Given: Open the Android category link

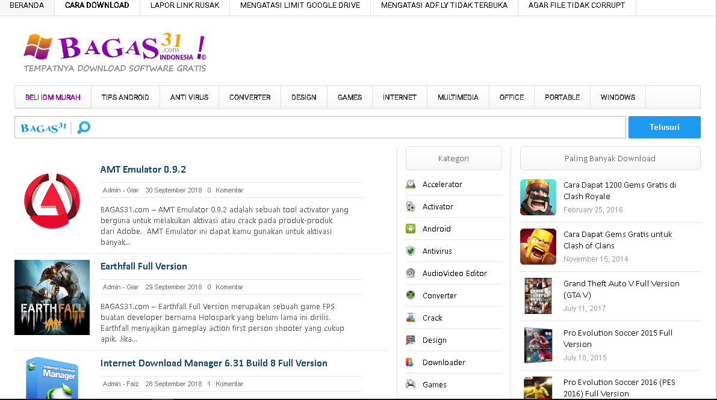Looking at the screenshot, I should pyautogui.click(x=436, y=229).
